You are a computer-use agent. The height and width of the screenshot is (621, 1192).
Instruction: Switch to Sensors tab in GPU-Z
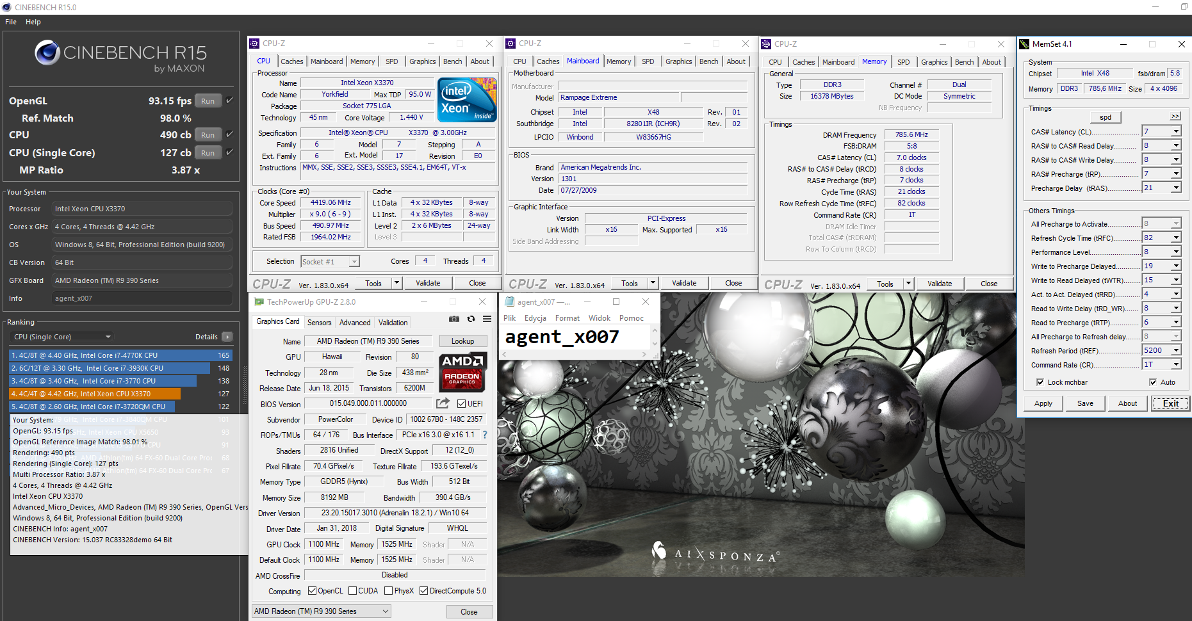(319, 323)
